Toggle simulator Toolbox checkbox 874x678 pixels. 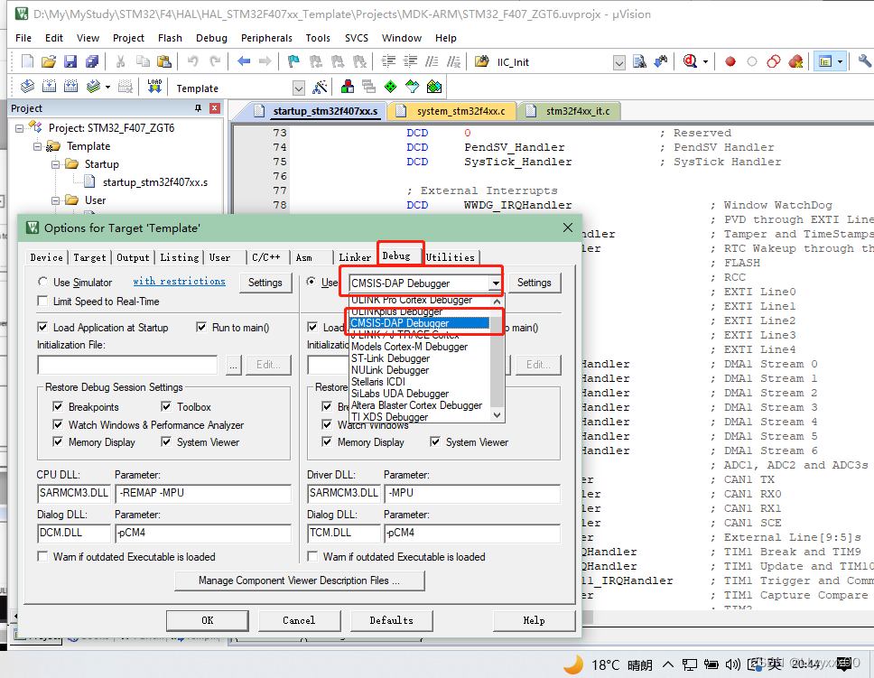166,406
